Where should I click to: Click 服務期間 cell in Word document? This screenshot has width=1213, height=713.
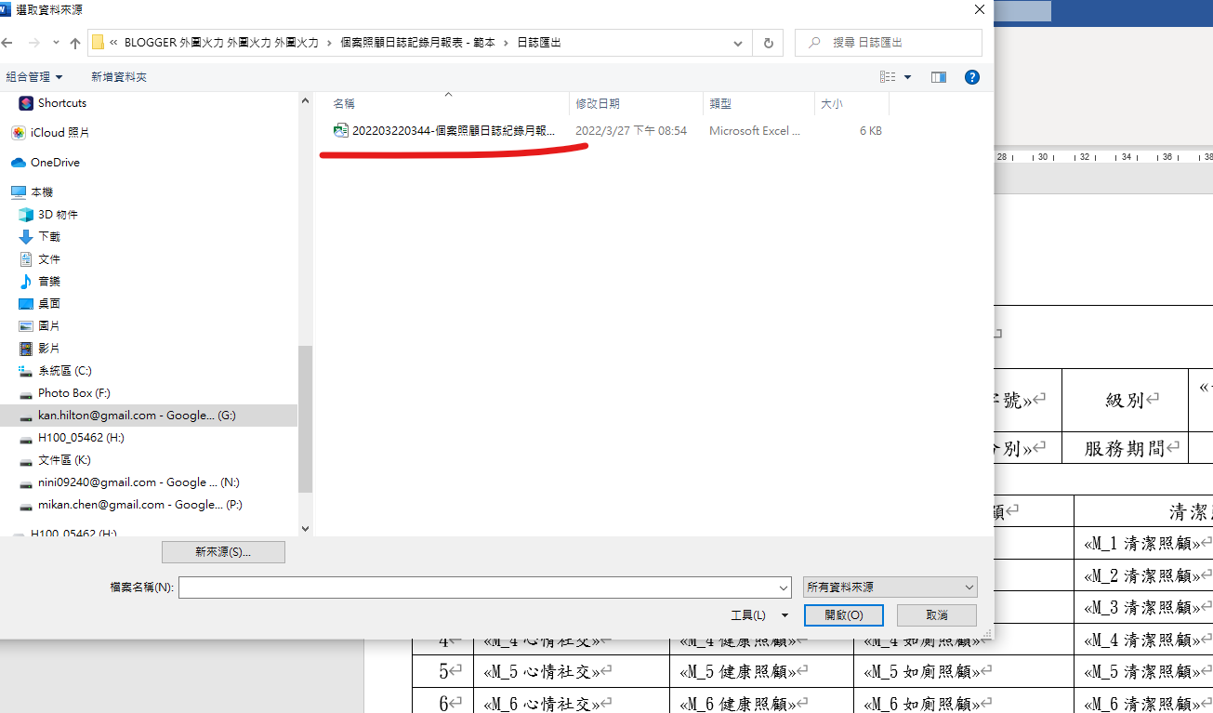[x=1125, y=448]
